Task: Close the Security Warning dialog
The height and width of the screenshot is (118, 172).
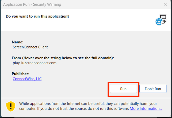Action: pos(165,4)
